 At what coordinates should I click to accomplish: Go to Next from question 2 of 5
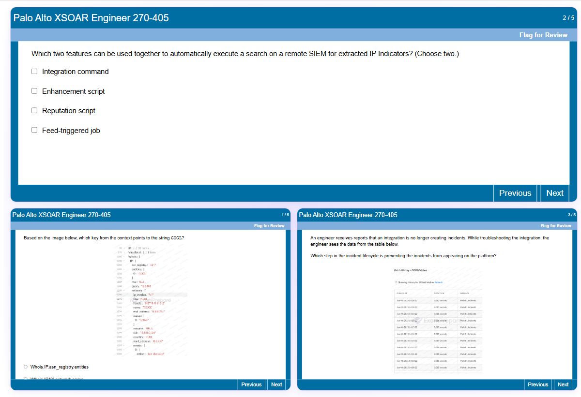[555, 193]
